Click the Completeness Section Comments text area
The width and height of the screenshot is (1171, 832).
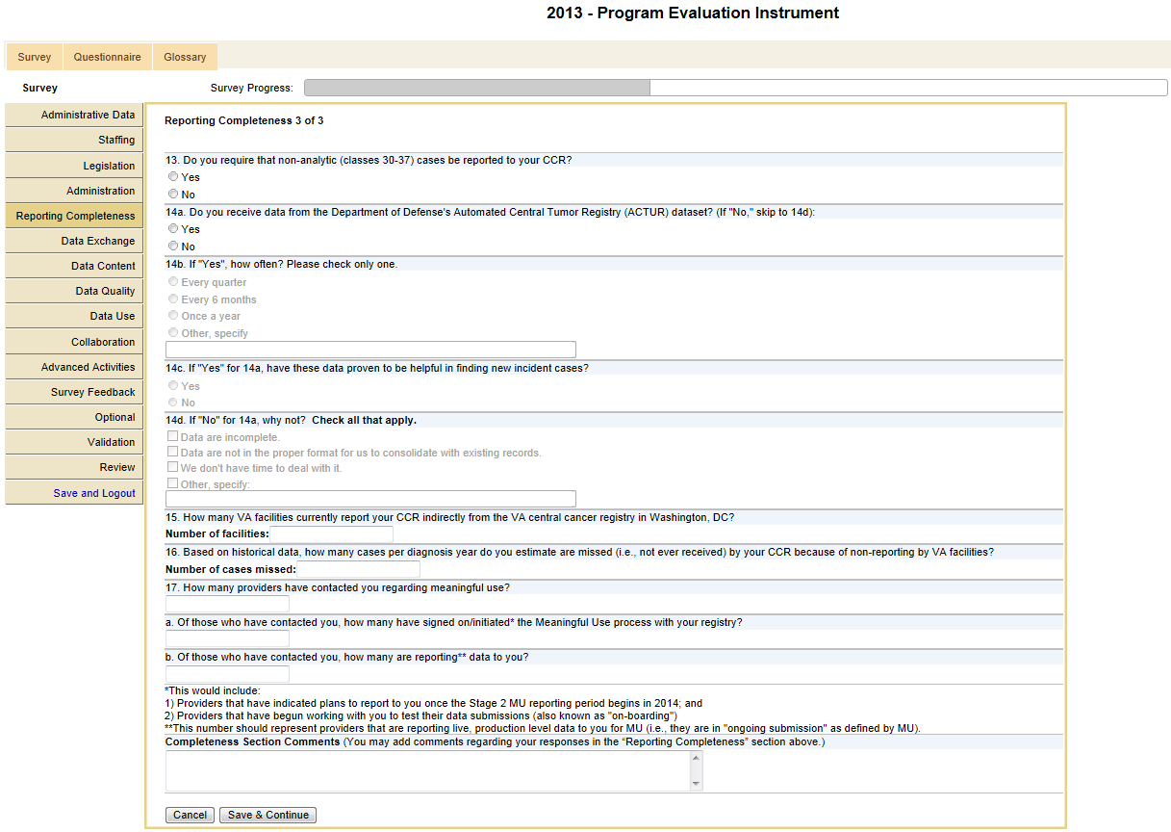click(x=427, y=770)
